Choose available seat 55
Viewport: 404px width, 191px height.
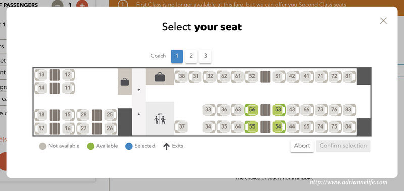pos(251,126)
